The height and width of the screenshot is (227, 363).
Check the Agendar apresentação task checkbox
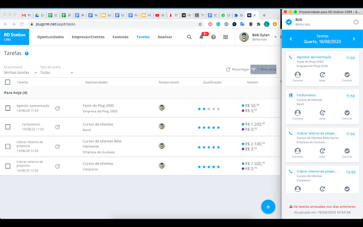pos(8,108)
